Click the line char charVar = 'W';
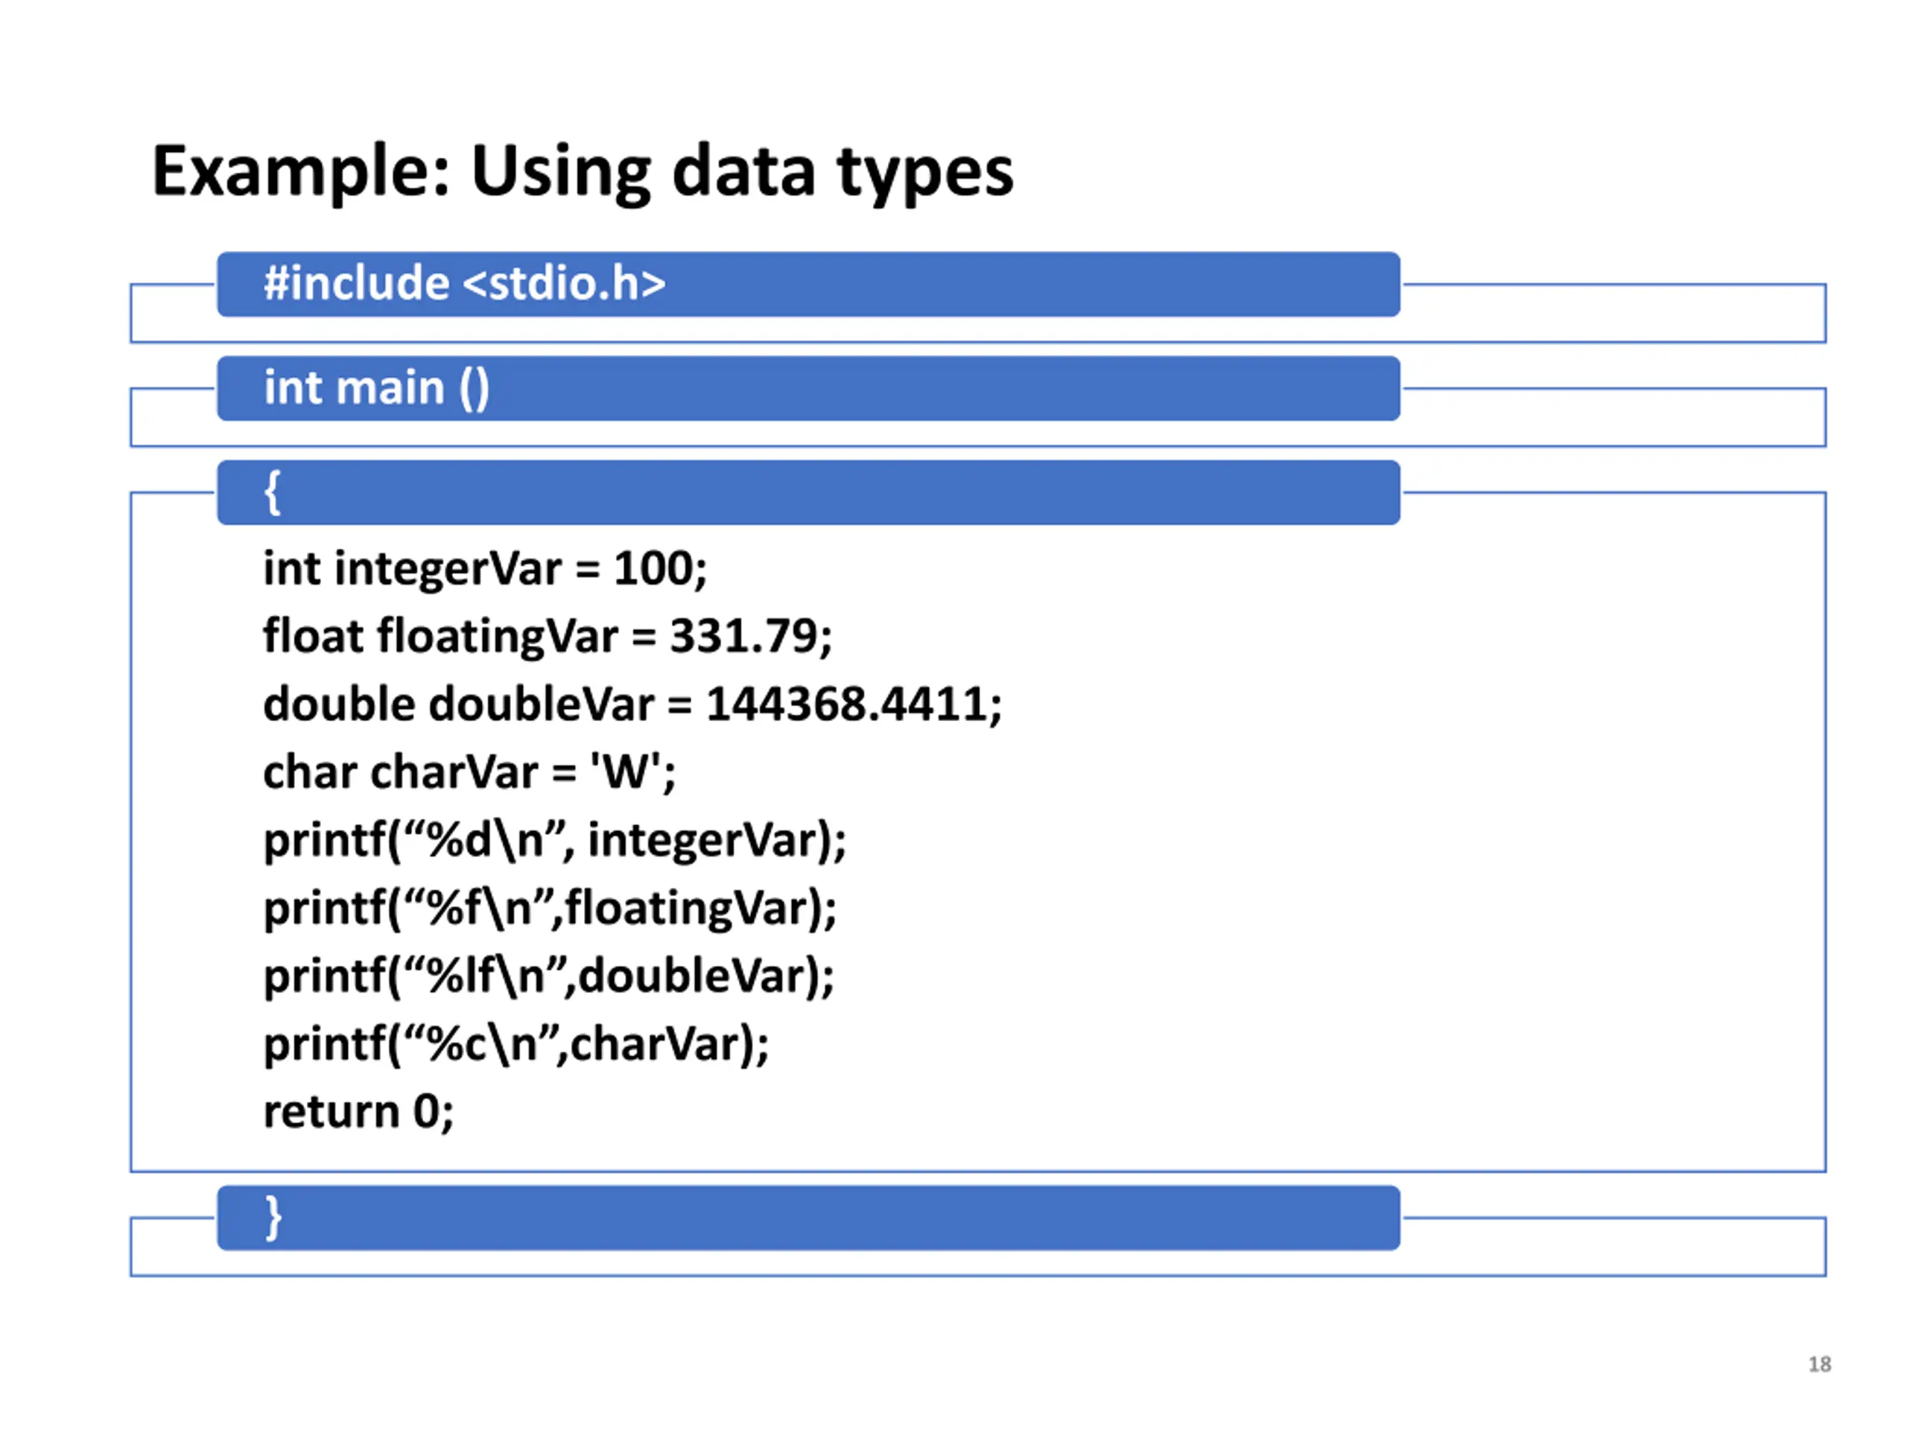The width and height of the screenshot is (1907, 1430). (x=470, y=772)
